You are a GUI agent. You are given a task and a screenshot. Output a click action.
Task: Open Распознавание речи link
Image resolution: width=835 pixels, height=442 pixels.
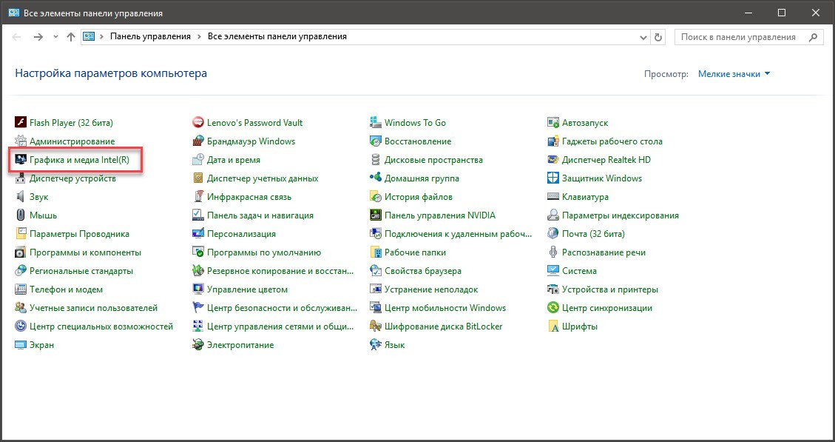click(x=604, y=252)
